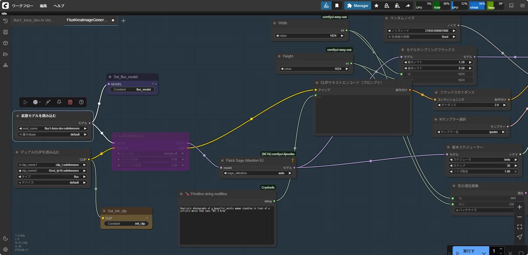Run the selected node with play icon
The image size is (528, 255).
click(x=26, y=102)
